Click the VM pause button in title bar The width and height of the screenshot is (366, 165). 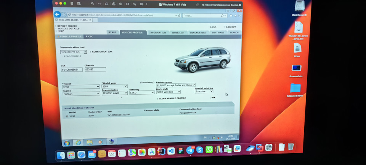click(x=72, y=3)
